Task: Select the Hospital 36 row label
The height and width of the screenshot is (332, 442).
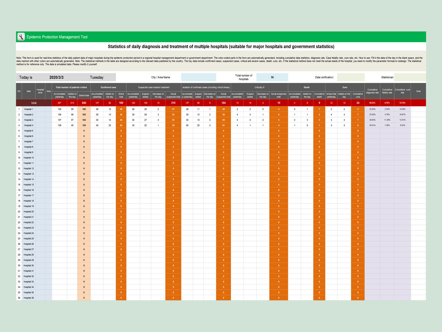Action: 29,298
